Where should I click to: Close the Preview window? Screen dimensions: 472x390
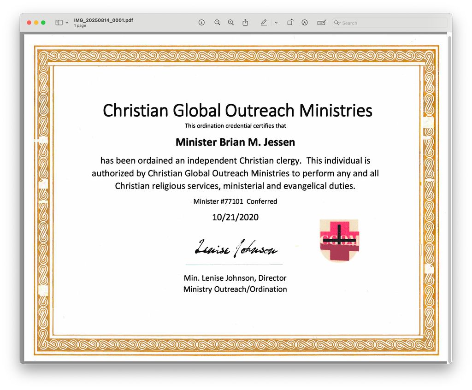point(29,23)
